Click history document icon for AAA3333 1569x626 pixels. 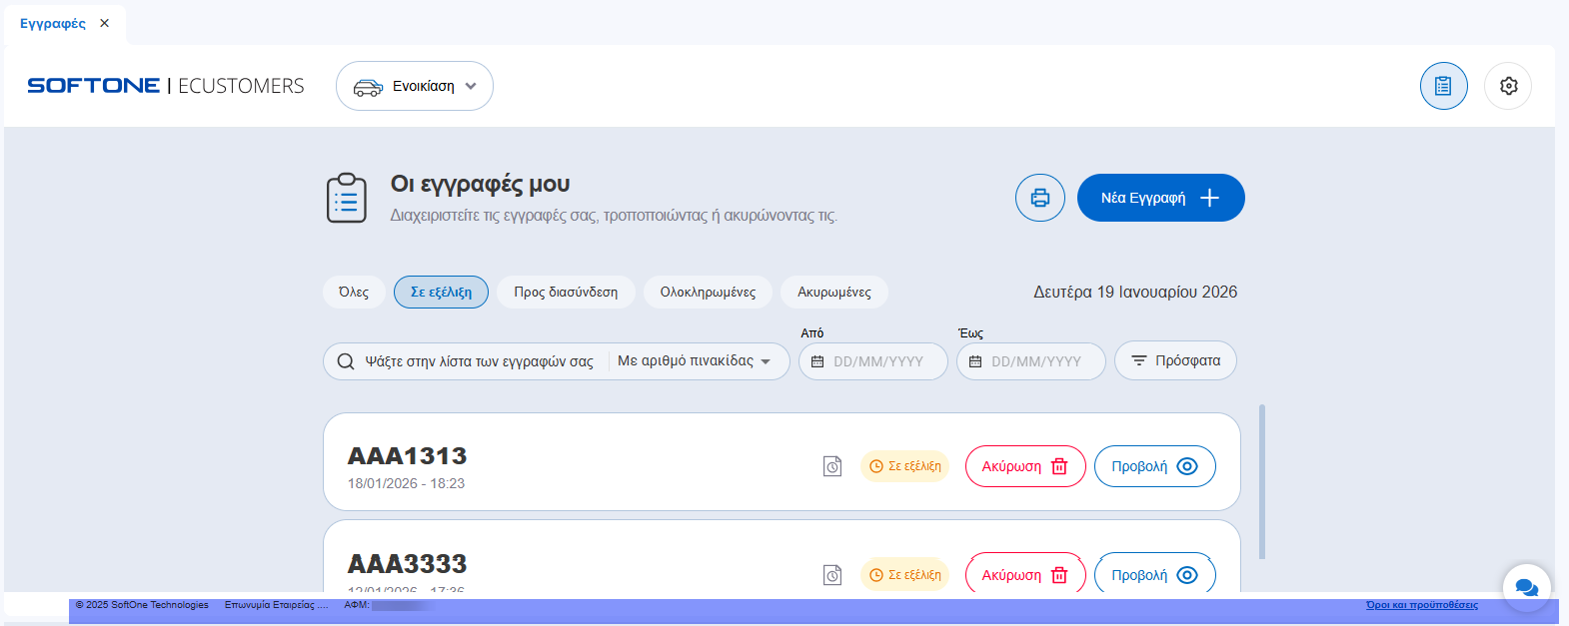coord(832,575)
